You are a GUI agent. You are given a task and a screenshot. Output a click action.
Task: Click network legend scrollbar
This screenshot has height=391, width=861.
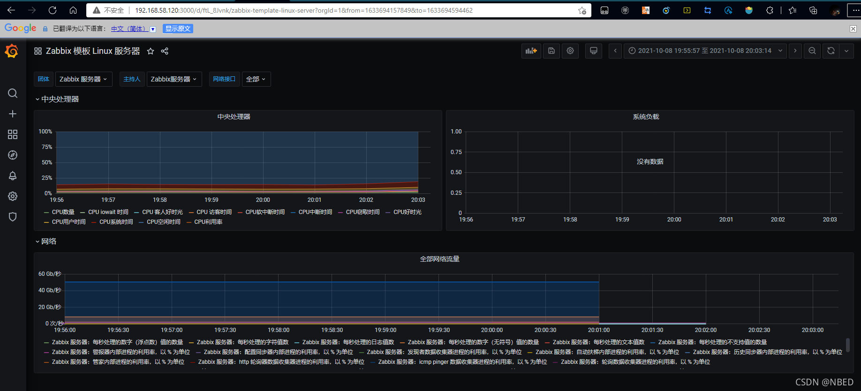coord(847,346)
